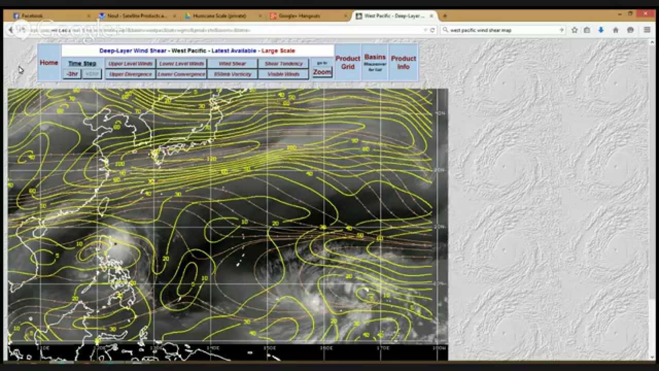The image size is (659, 371).
Task: Step back with the -3hr button
Action: click(73, 74)
